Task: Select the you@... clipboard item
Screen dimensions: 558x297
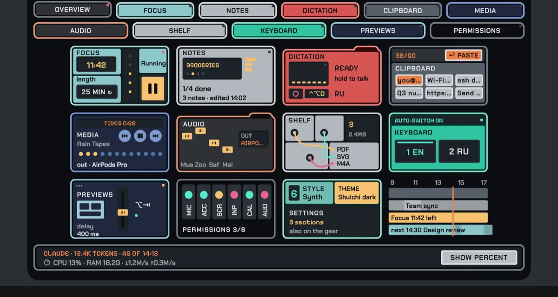Action: (x=409, y=80)
